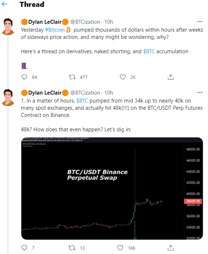This screenshot has height=254, width=208.
Task: Go back using the arrow icon
Action: (x=4, y=4)
